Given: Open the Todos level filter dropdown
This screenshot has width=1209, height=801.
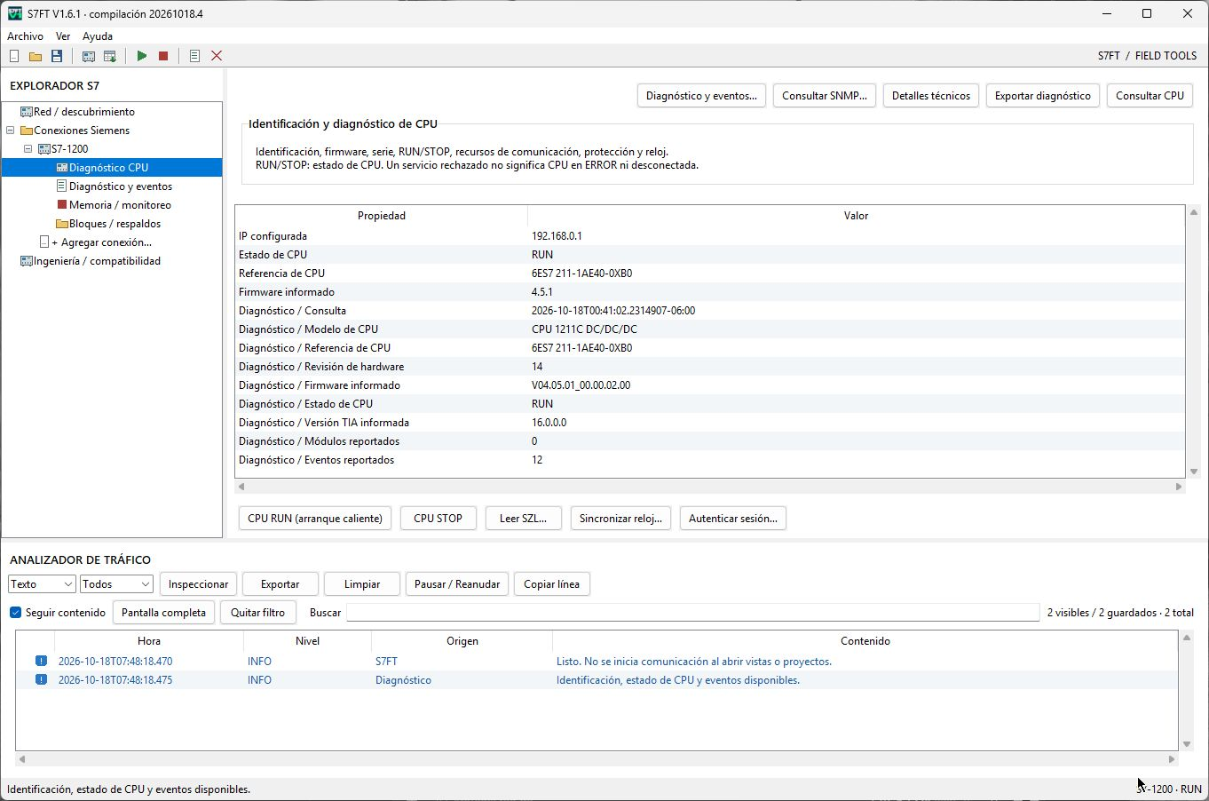Looking at the screenshot, I should 116,584.
